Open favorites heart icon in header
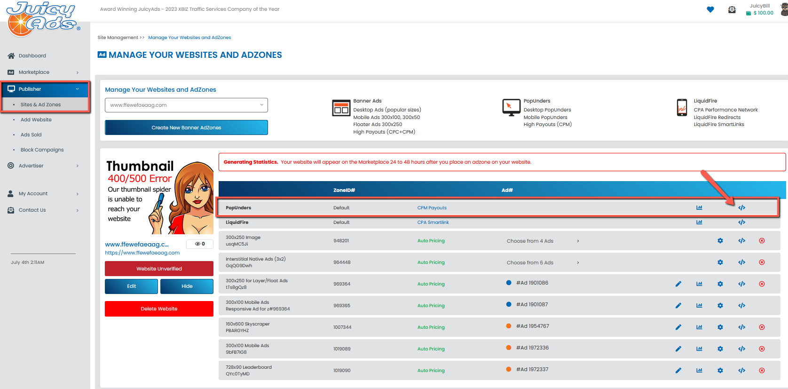Image resolution: width=788 pixels, height=389 pixels. point(710,9)
